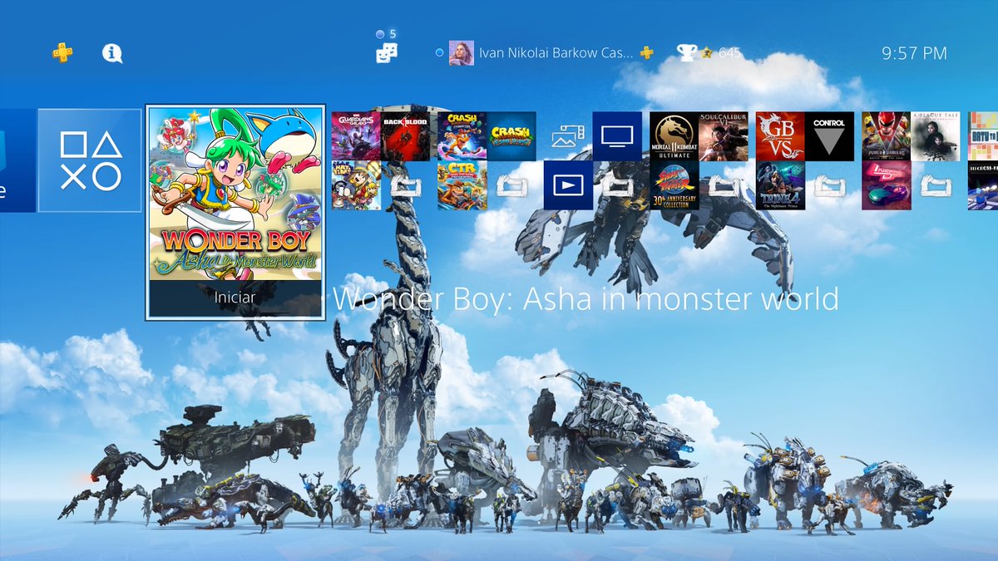Select the tile with square, triangle, cross, circle symbols
This screenshot has height=561, width=998.
[90, 160]
